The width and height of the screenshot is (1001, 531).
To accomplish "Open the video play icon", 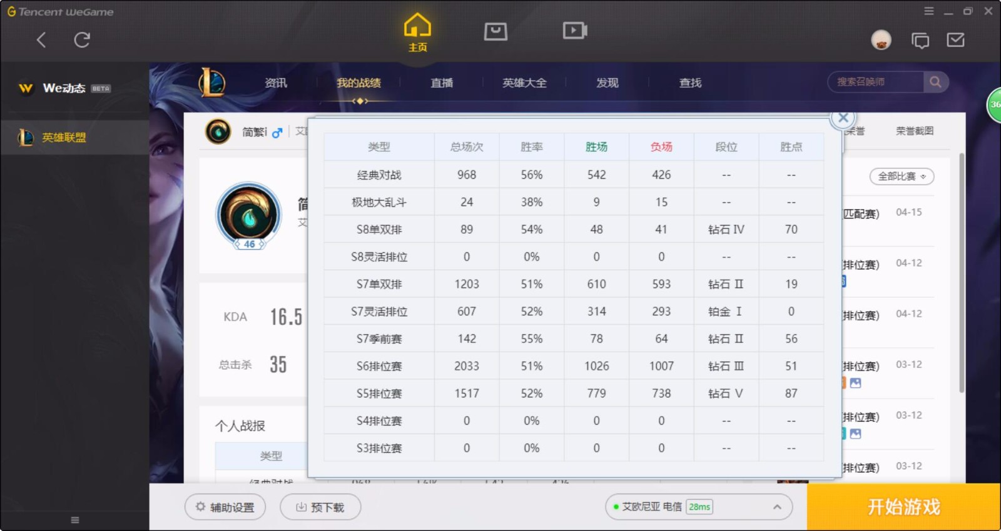I will tap(574, 30).
